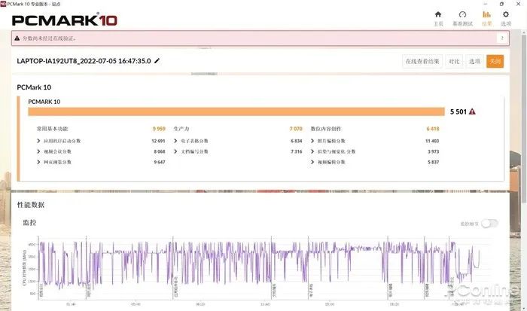Open Options (选项) gear in top navigation

pos(506,19)
